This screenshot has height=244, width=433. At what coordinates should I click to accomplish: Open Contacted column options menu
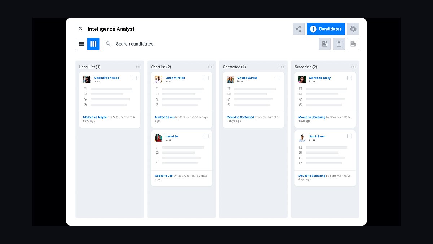point(282,67)
